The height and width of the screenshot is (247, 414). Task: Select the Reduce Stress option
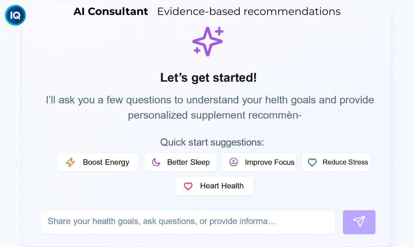click(x=336, y=162)
